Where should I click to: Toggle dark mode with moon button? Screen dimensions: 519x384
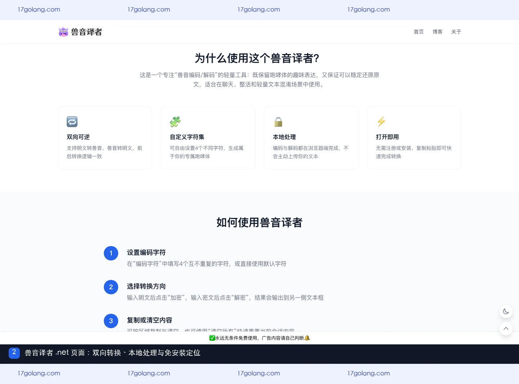pyautogui.click(x=506, y=311)
